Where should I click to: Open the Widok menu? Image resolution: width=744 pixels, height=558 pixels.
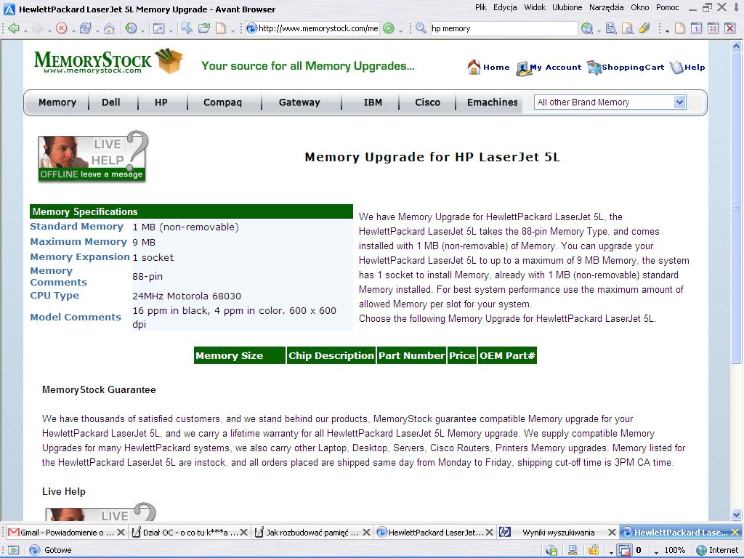(535, 7)
